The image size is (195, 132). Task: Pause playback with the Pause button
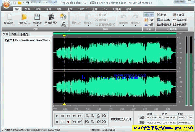point(63,122)
